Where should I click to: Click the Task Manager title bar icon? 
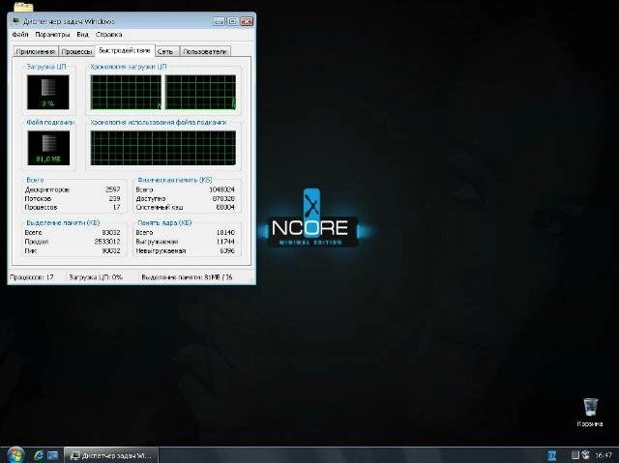[x=16, y=21]
